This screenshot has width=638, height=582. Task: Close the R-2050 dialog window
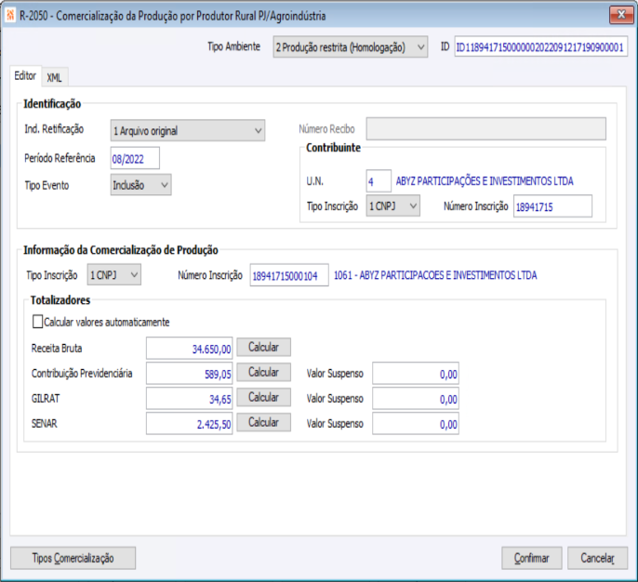pyautogui.click(x=621, y=15)
